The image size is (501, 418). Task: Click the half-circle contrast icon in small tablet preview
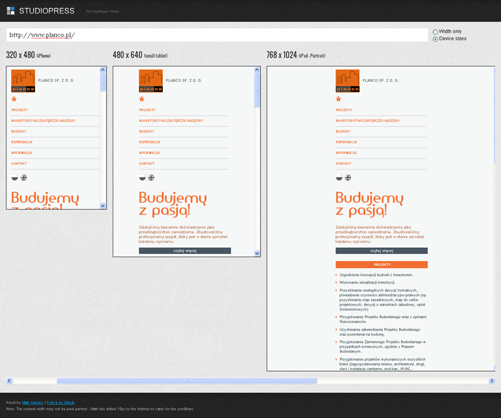(143, 178)
